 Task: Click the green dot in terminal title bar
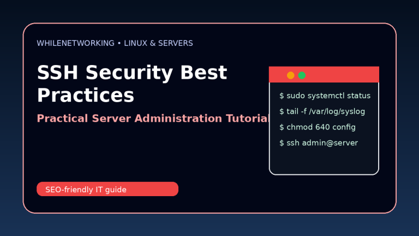point(302,75)
